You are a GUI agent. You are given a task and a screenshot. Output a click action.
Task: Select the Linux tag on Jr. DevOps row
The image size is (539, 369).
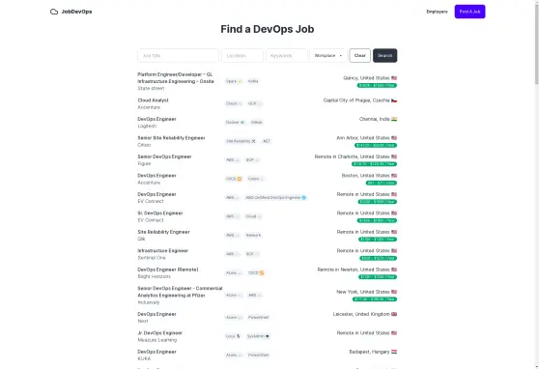click(x=233, y=336)
